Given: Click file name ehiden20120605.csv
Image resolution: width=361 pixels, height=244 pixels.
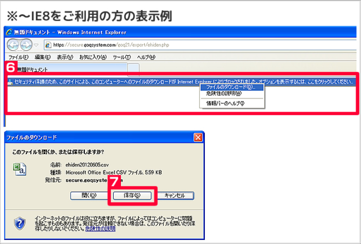Looking at the screenshot, I should pos(87,165).
